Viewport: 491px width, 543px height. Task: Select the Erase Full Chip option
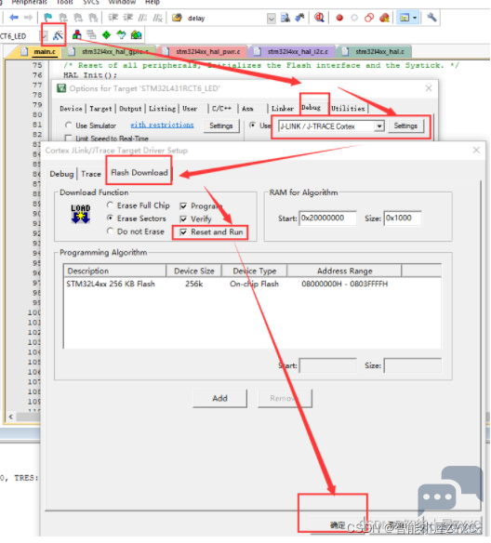pyautogui.click(x=110, y=205)
